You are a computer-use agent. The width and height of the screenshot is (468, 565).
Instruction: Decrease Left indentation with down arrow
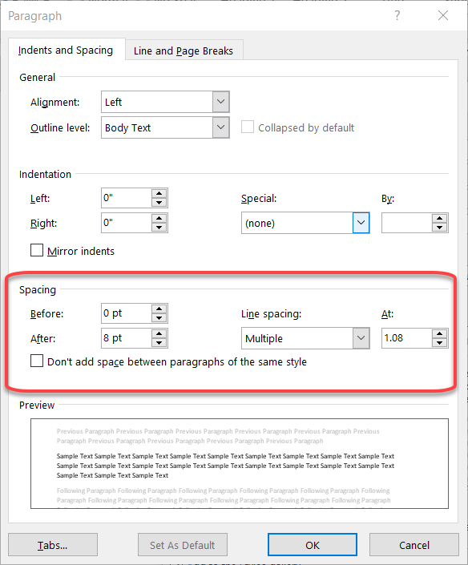159,203
